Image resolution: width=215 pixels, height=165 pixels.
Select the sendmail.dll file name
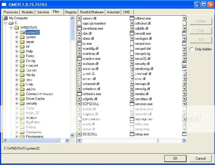click(x=143, y=74)
